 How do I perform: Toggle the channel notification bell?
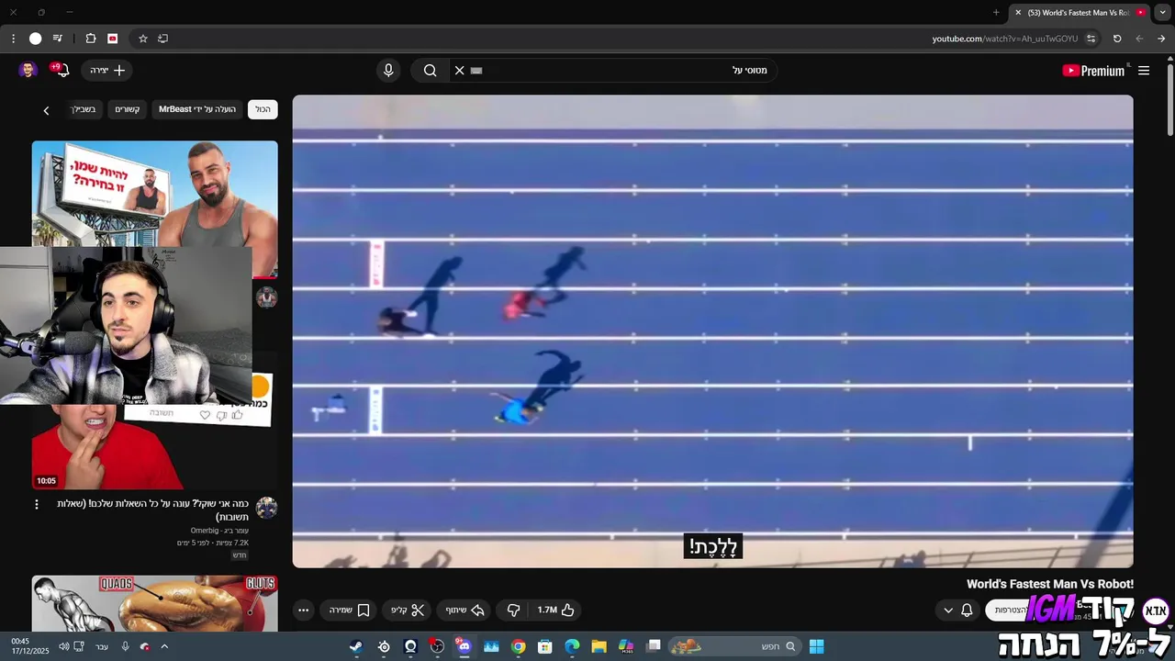pos(967,610)
